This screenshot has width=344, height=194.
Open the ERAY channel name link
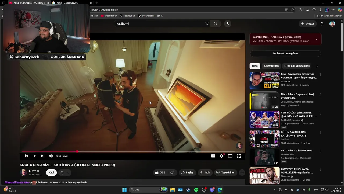point(33,171)
